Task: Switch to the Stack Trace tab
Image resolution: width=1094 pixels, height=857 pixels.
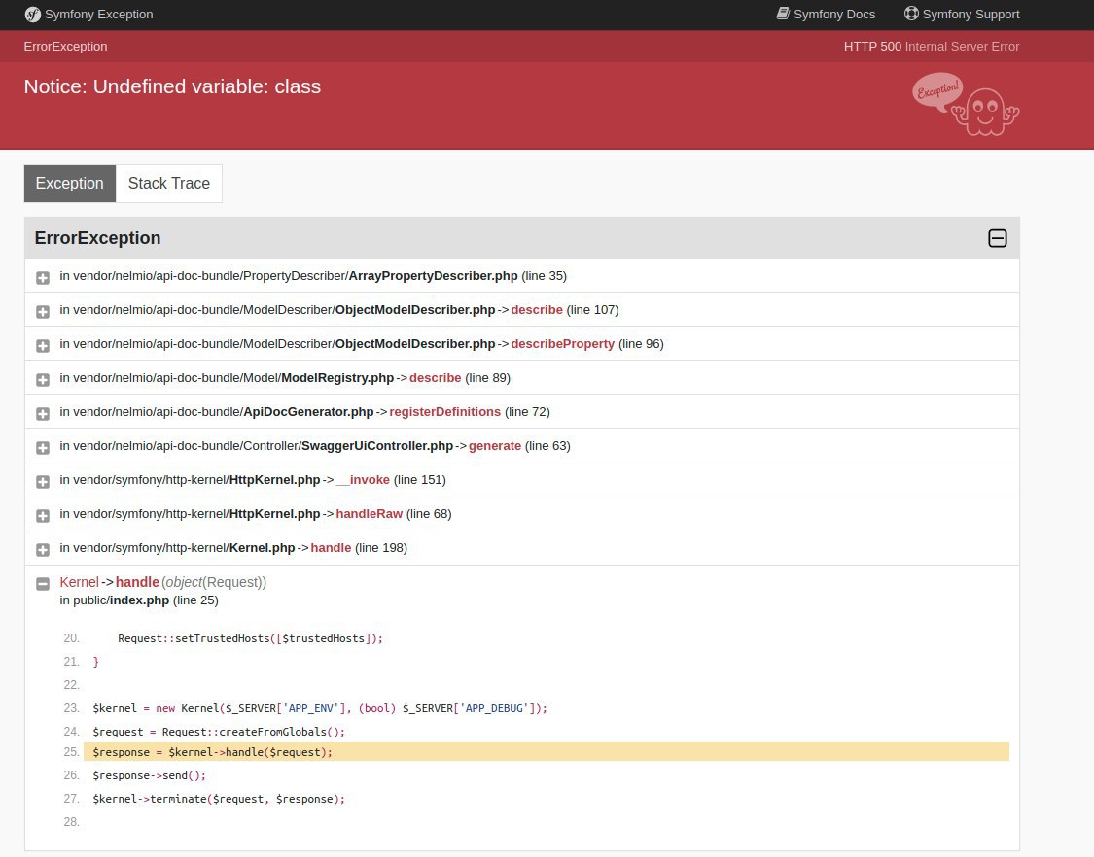Action: pos(169,184)
